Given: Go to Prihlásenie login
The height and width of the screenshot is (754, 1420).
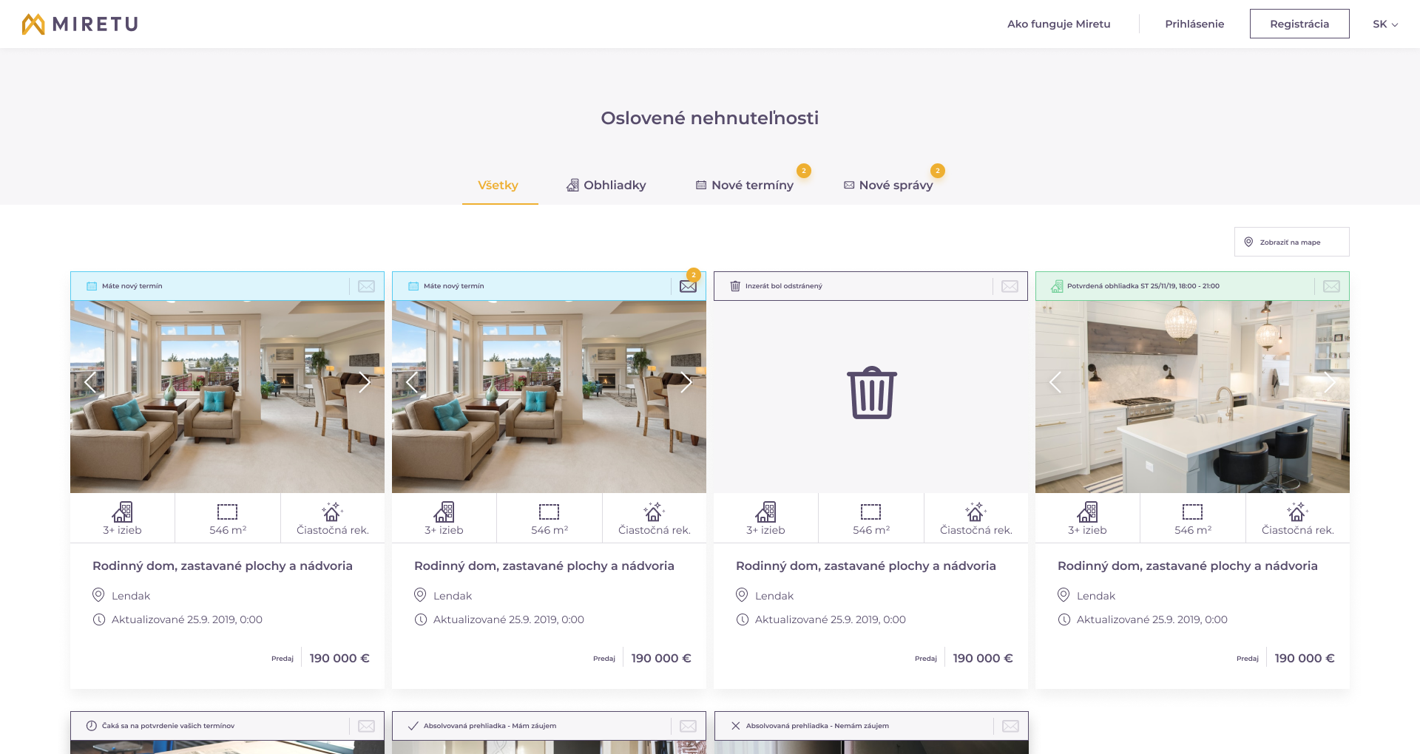Looking at the screenshot, I should click(1194, 24).
